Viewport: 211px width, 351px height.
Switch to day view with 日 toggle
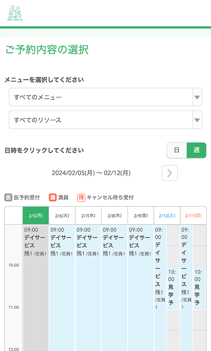[x=177, y=150]
